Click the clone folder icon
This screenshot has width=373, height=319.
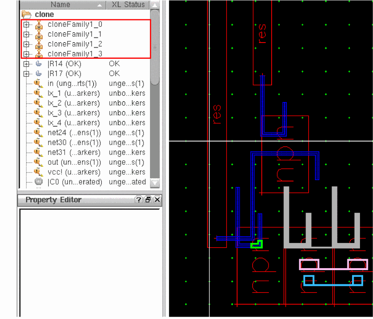pyautogui.click(x=26, y=15)
